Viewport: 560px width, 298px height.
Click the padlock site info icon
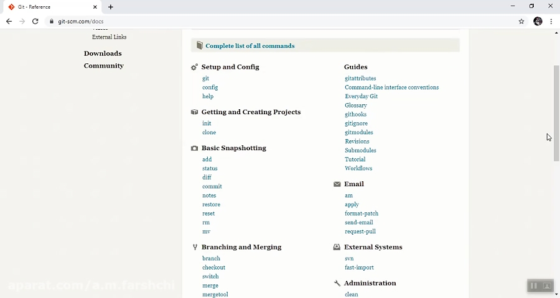tap(52, 21)
